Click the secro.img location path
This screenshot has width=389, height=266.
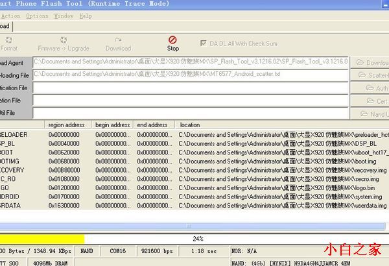click(x=279, y=179)
